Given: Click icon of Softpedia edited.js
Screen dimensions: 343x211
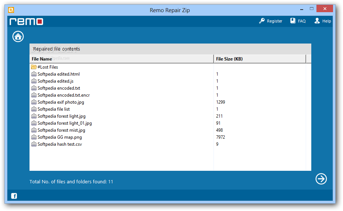Looking at the screenshot, I should (34, 81).
